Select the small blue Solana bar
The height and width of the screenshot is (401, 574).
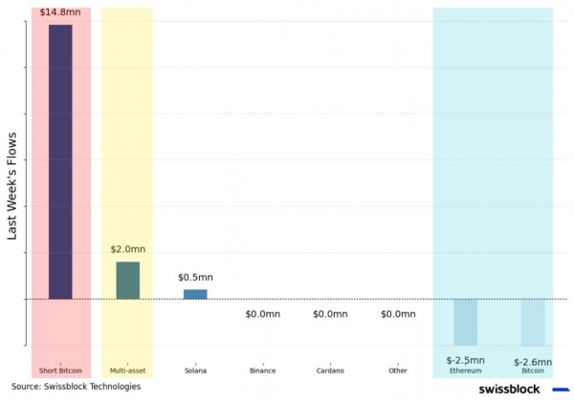pos(195,294)
